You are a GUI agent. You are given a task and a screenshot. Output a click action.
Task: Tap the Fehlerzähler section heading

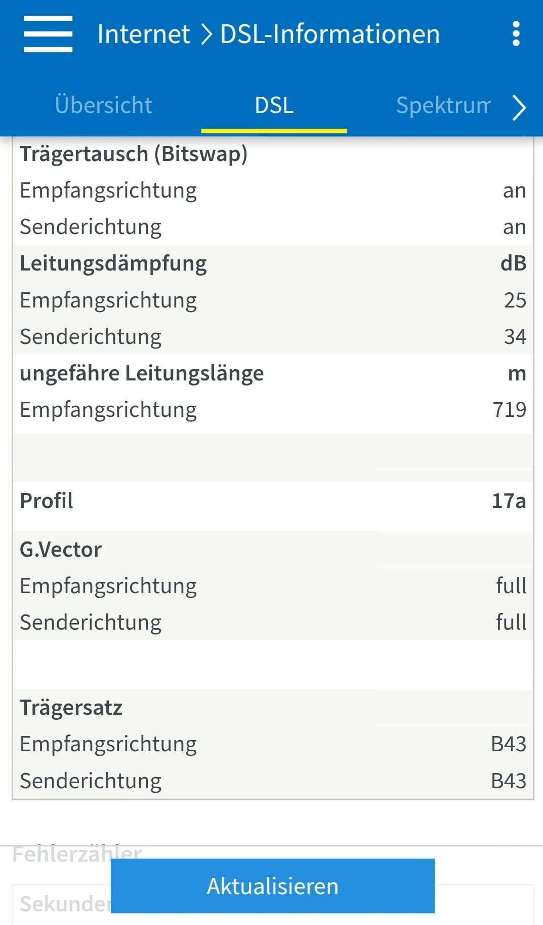click(x=77, y=854)
